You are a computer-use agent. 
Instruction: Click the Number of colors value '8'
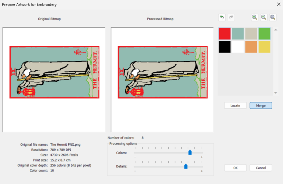(x=143, y=138)
